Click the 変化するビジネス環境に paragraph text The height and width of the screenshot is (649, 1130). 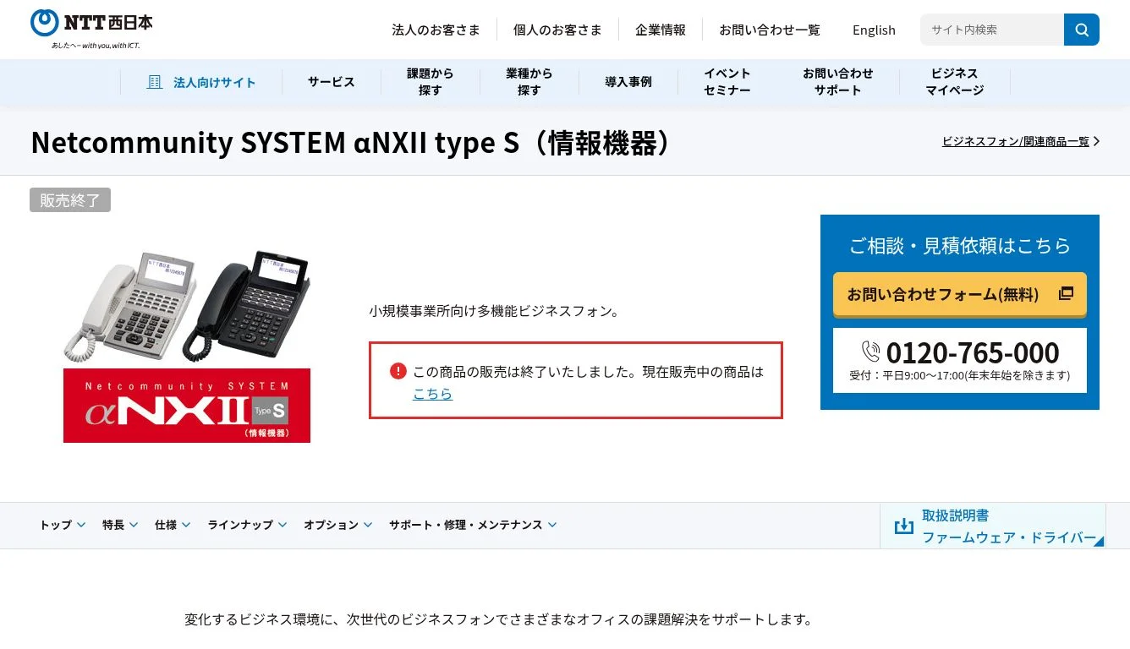(498, 619)
